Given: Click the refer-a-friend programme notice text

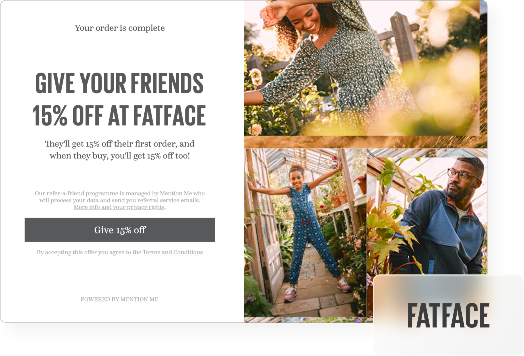Looking at the screenshot, I should coord(120,200).
